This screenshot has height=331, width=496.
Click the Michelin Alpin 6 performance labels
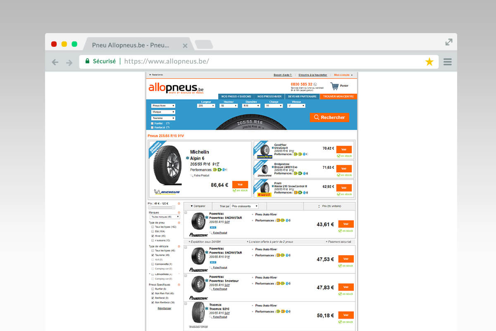(220, 170)
